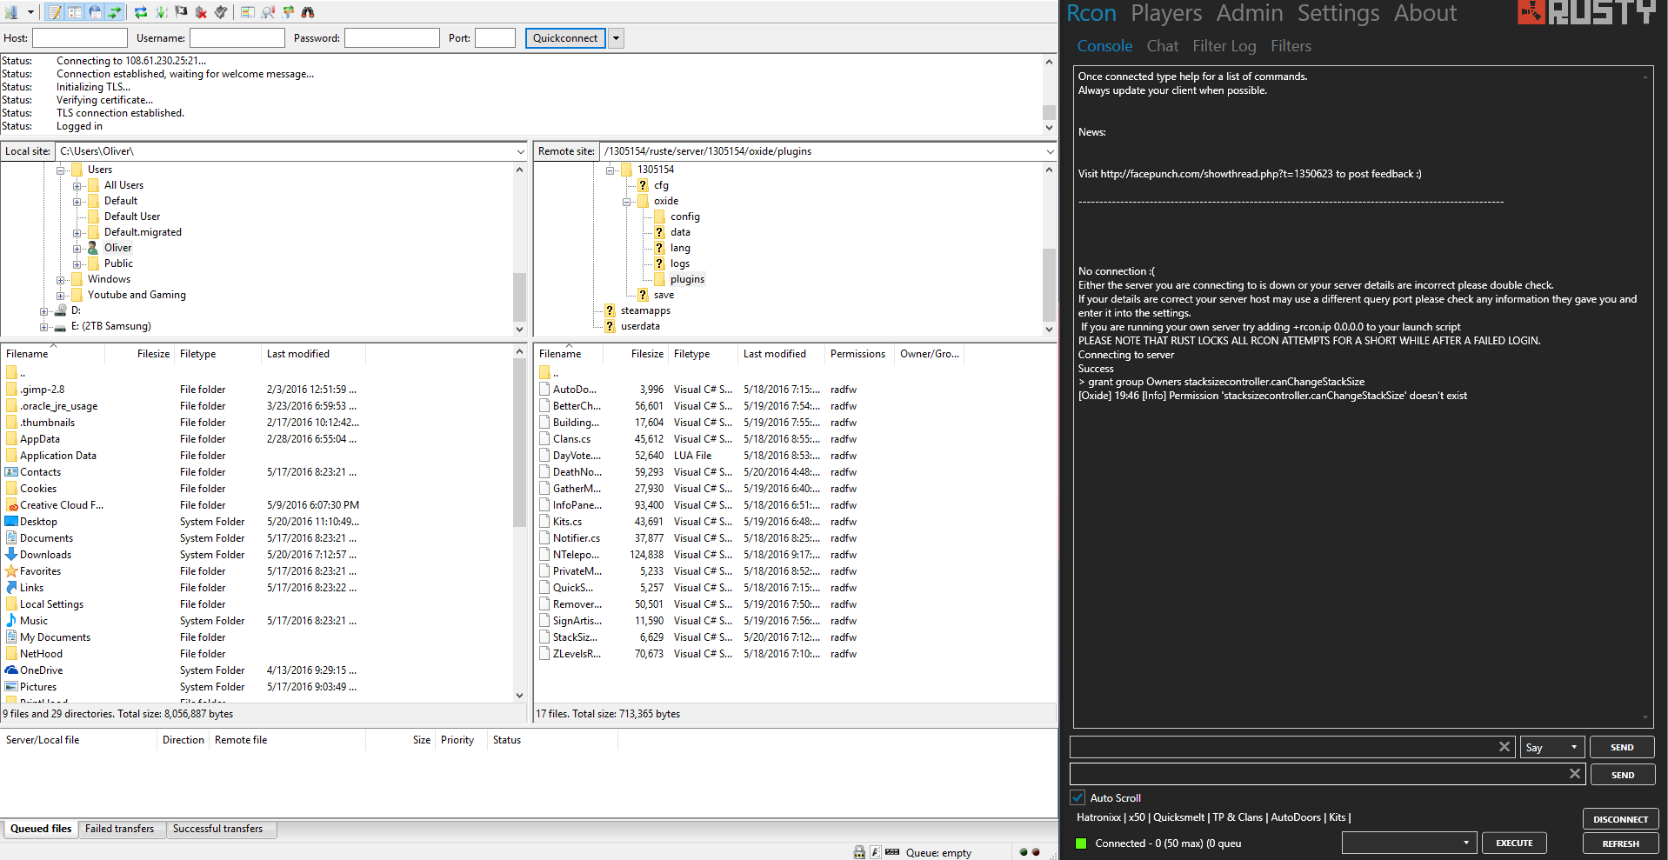Open the directory listing filters icon

(x=248, y=12)
